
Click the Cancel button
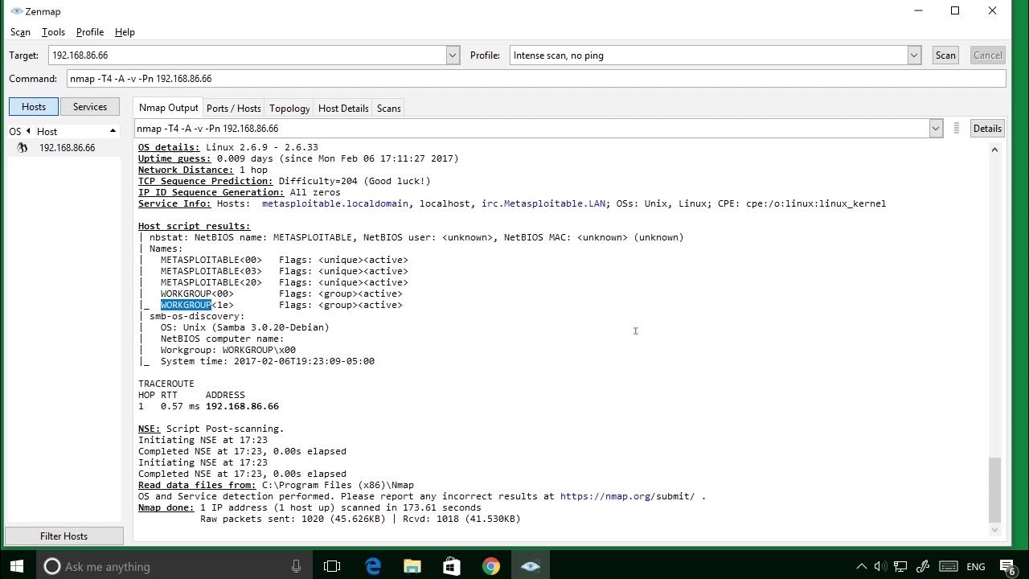[987, 55]
